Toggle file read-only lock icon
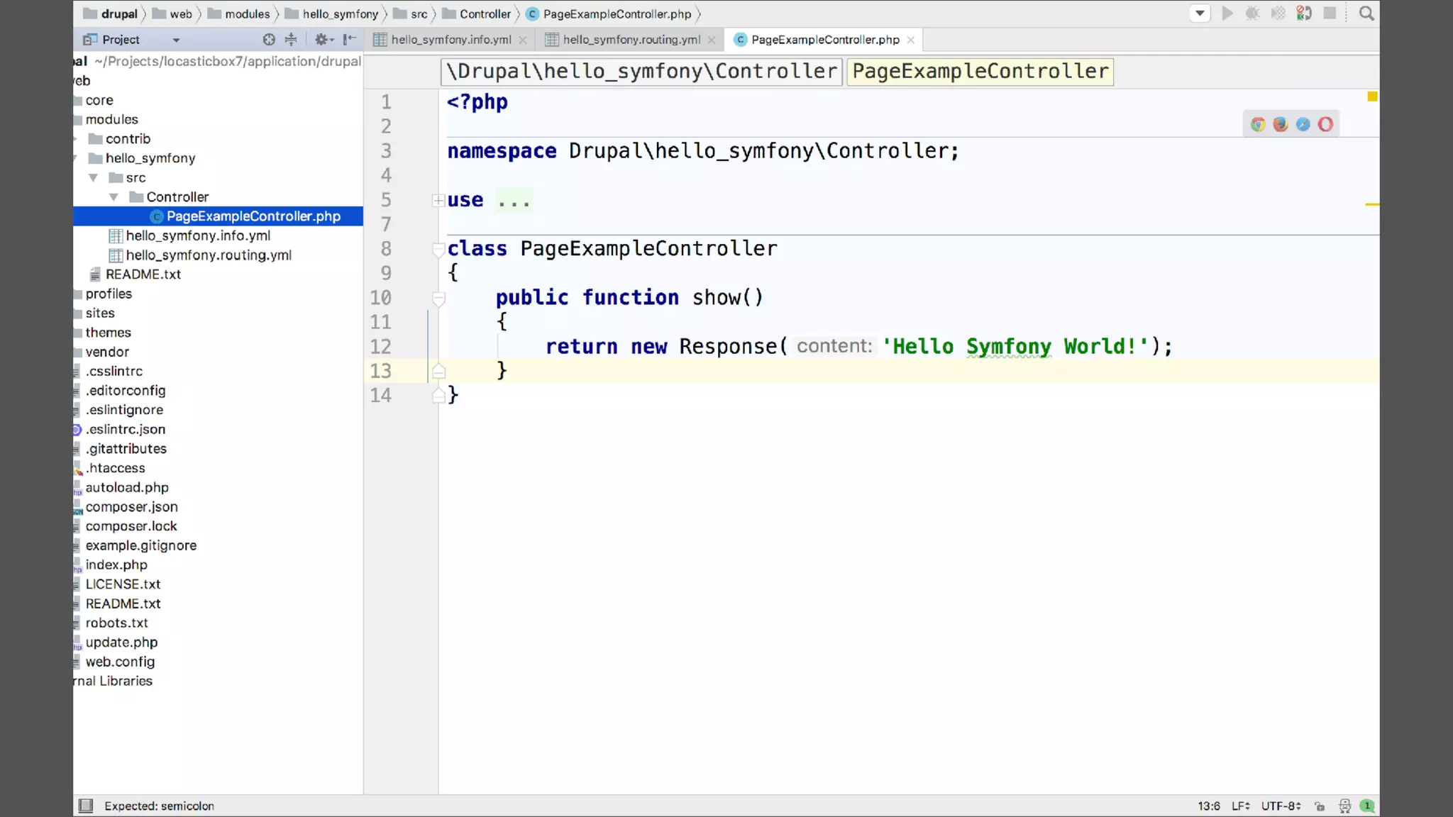This screenshot has width=1453, height=817. tap(1320, 806)
